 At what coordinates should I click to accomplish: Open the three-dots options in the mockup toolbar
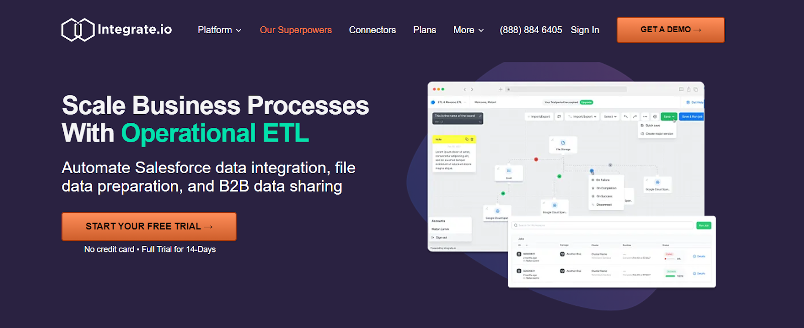point(645,117)
